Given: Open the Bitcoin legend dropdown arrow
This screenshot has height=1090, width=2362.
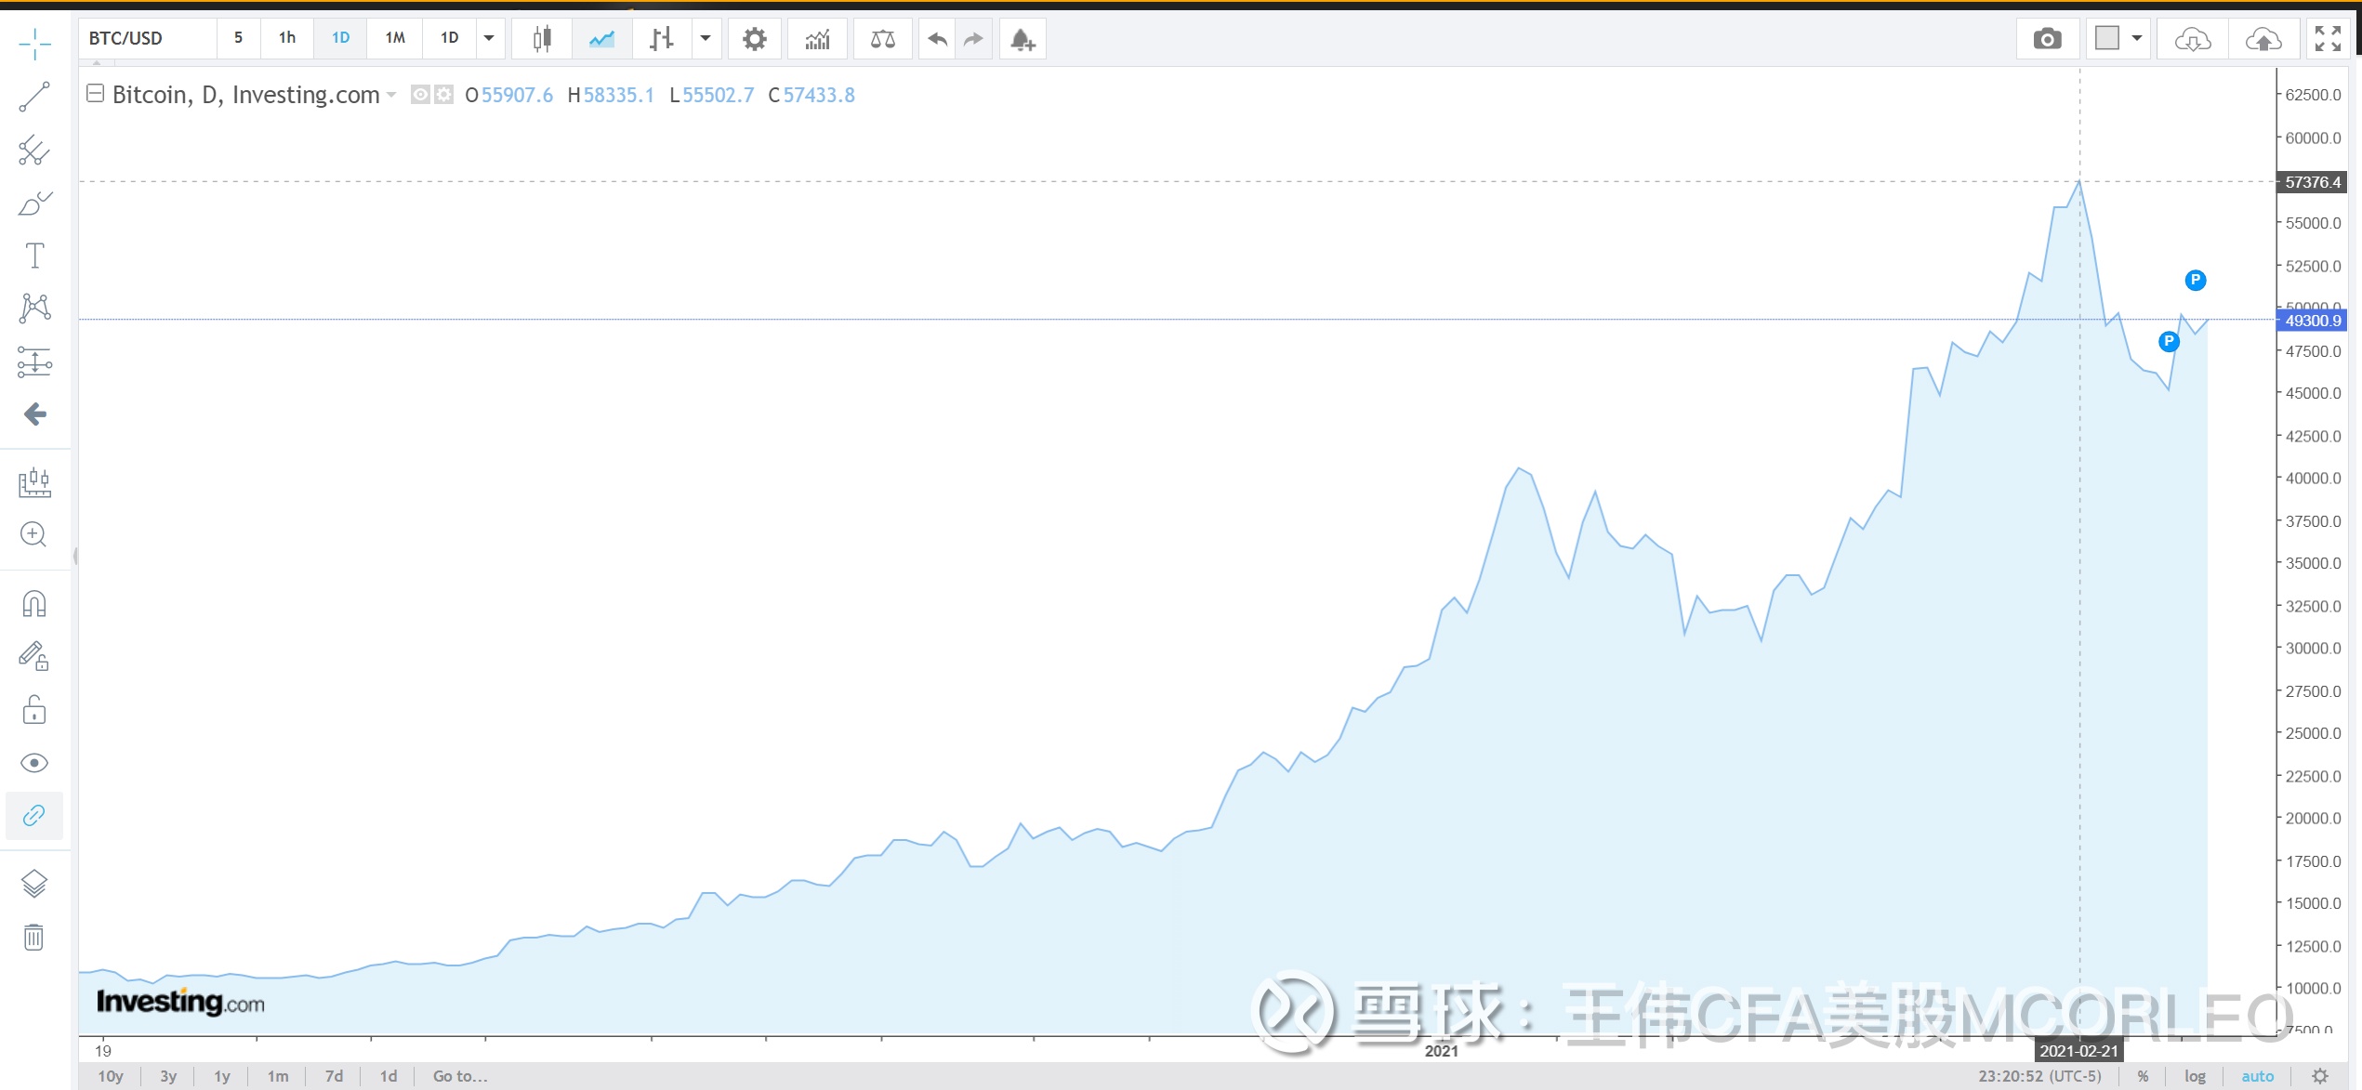Looking at the screenshot, I should [391, 95].
